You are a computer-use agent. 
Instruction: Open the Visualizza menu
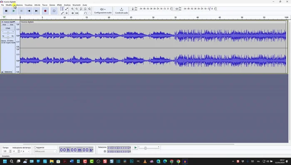(x=28, y=5)
